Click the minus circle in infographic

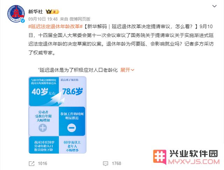[x=71, y=127]
